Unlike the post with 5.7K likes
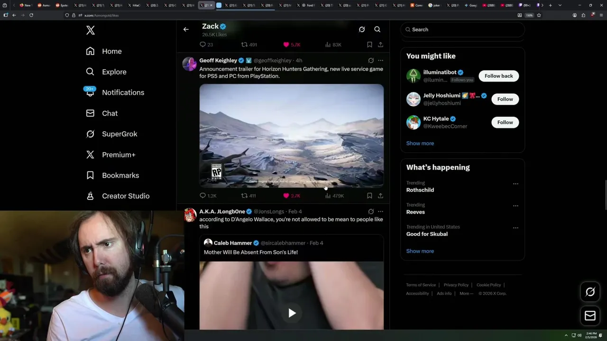 point(292,45)
